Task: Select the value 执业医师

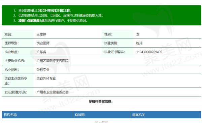Action: point(43,43)
